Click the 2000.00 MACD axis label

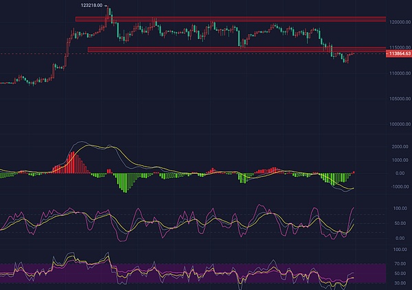[x=400, y=147]
